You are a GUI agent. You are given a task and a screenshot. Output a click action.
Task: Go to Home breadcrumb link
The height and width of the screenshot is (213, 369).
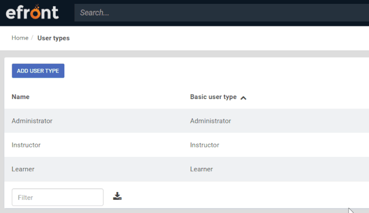click(x=20, y=38)
